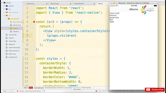Open index.android.js from the file tree
The width and height of the screenshot is (166, 93).
coord(14,51)
